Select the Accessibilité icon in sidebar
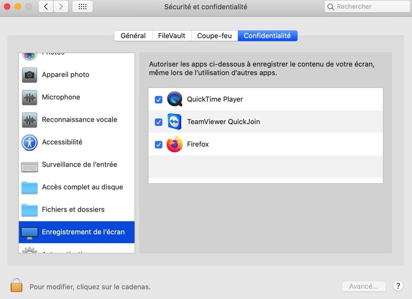This screenshot has height=299, width=412. coord(29,142)
